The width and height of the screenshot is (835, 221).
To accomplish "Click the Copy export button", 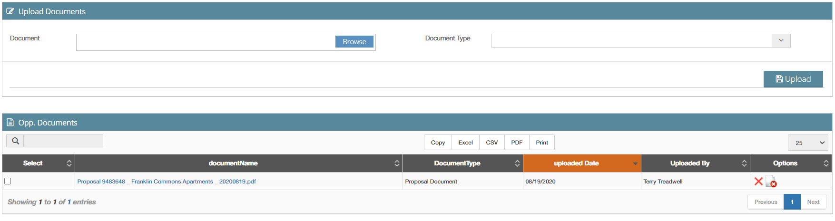I will coord(438,142).
